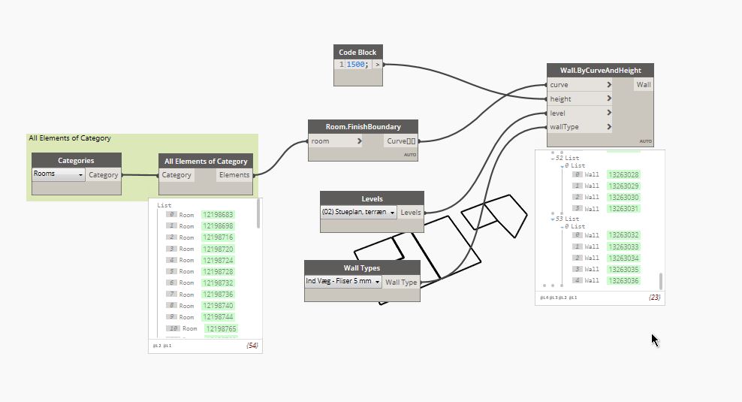Click wall ID 13263032
This screenshot has height=402, width=742.
pyautogui.click(x=623, y=235)
